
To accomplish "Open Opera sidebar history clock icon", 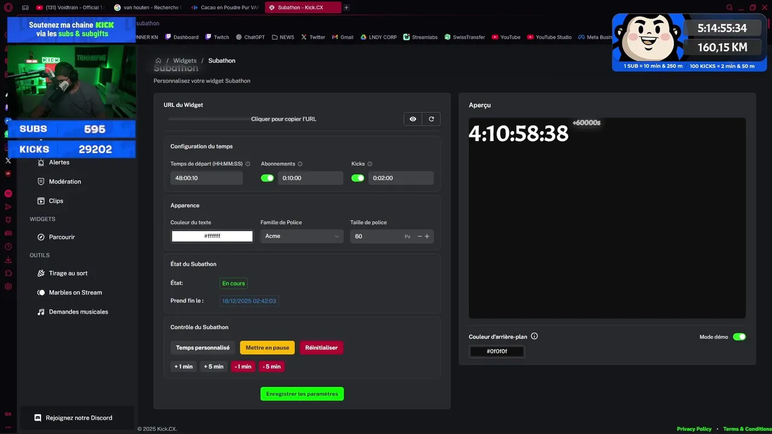I will coord(8,247).
